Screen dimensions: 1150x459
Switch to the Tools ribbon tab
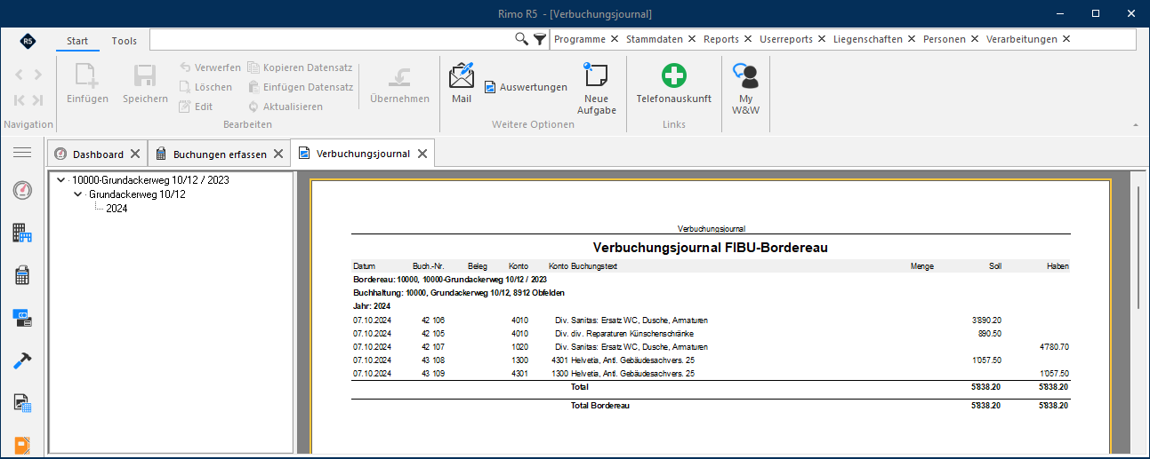tap(125, 41)
